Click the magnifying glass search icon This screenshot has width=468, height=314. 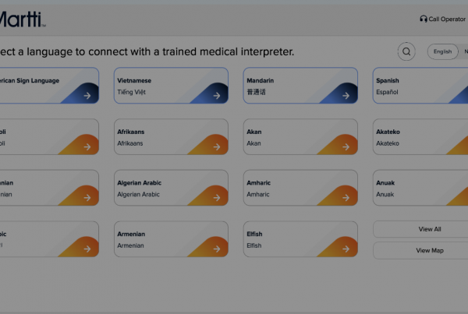406,51
